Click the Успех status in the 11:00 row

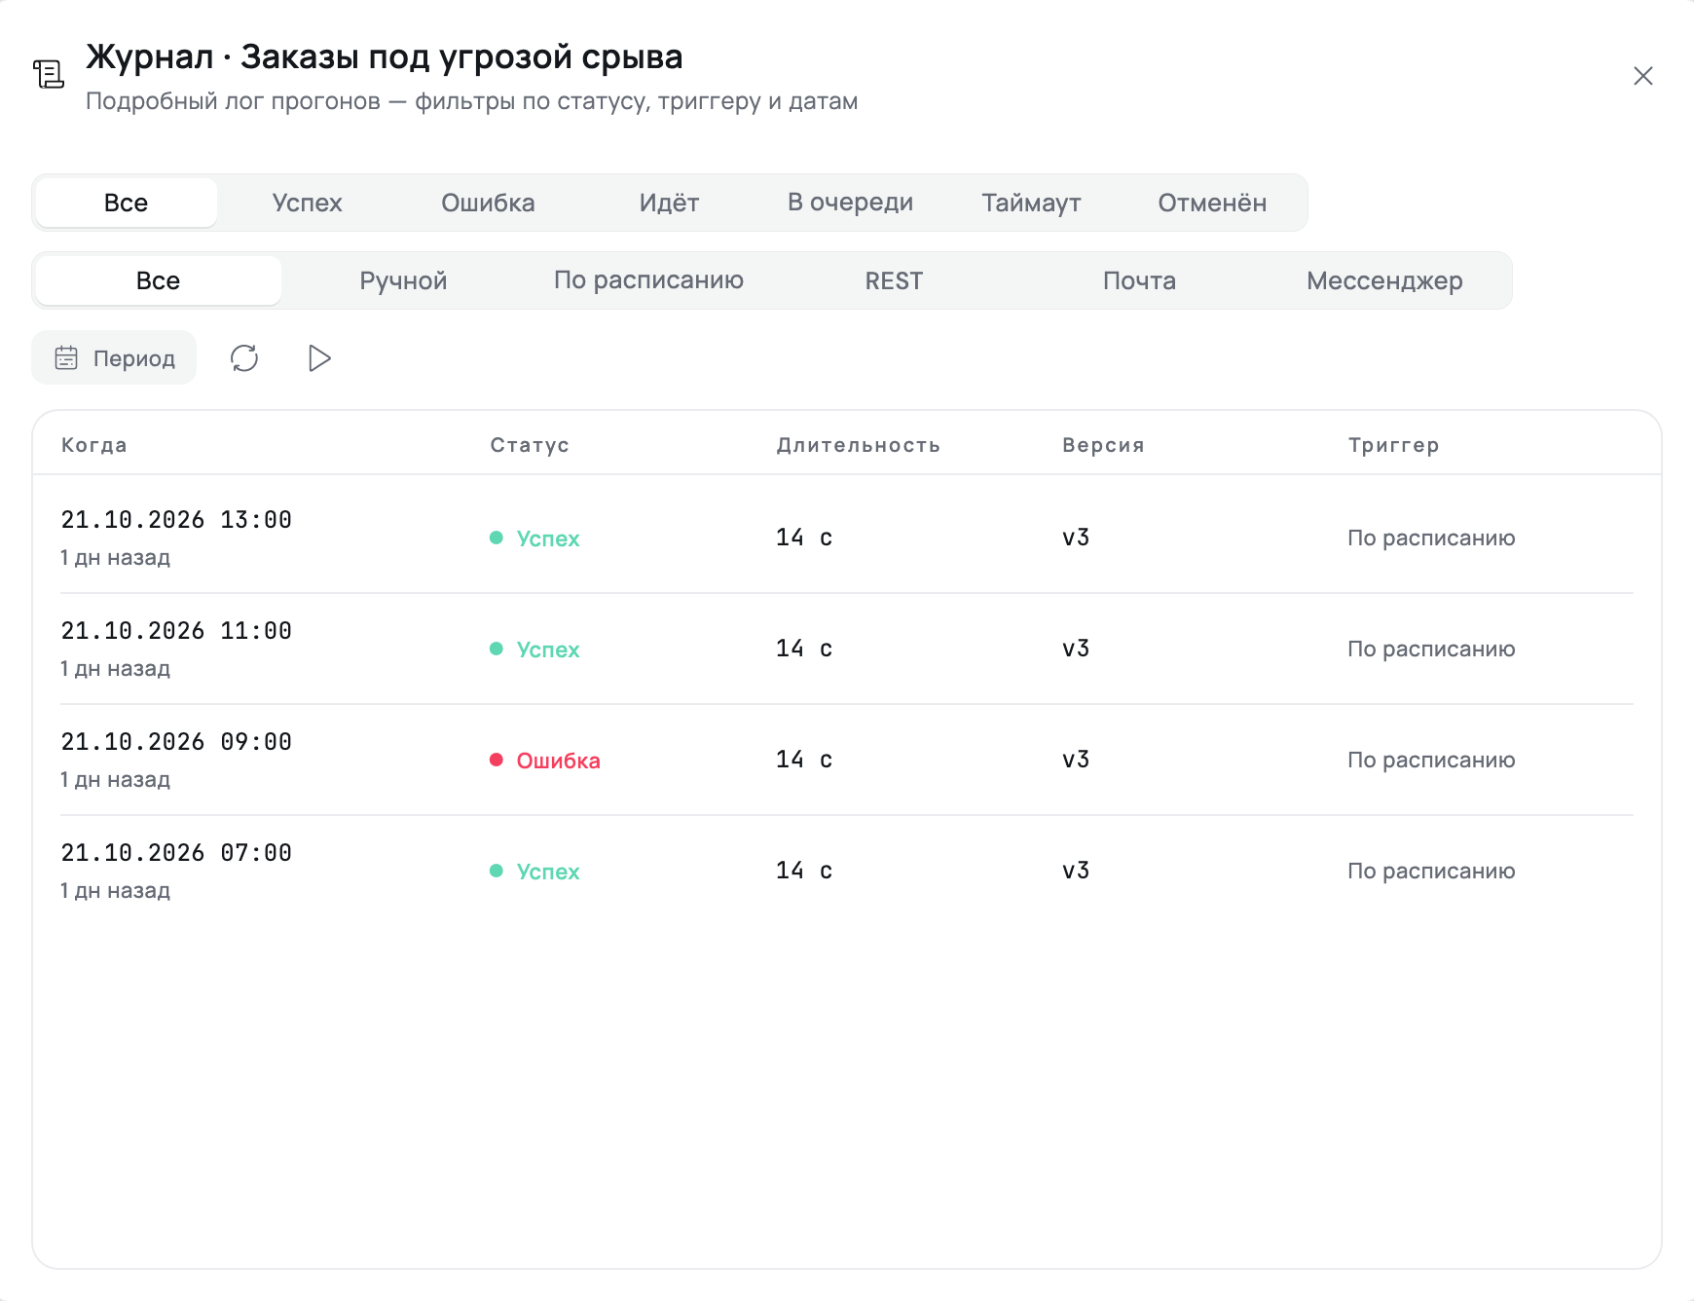pyautogui.click(x=534, y=650)
